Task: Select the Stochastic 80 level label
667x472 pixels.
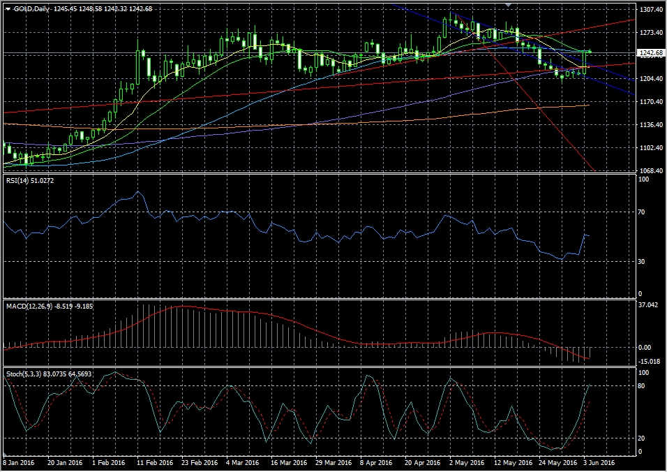Action: click(643, 385)
